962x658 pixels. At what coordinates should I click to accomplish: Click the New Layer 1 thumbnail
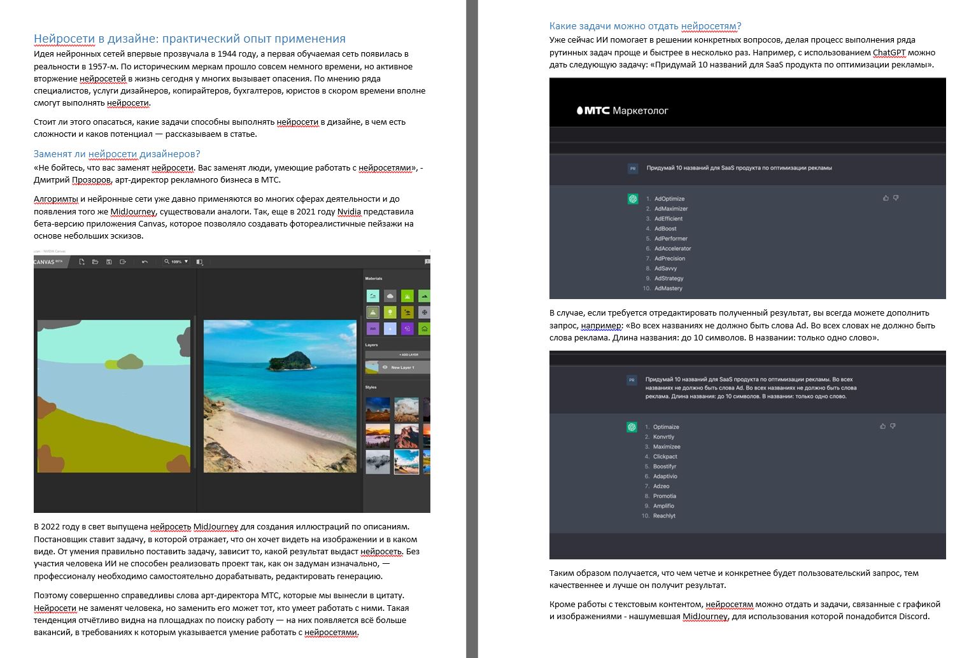(x=372, y=367)
